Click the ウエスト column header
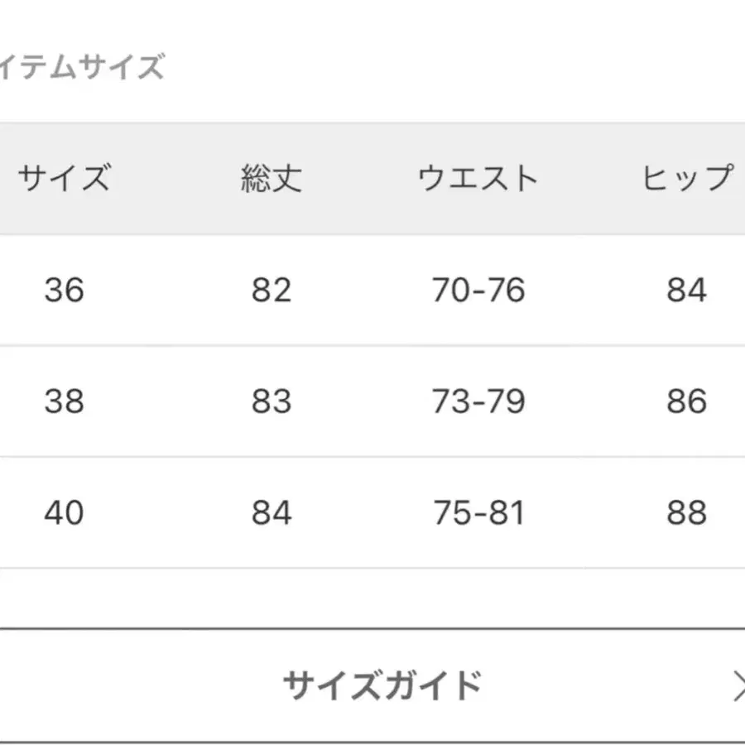The image size is (745, 745). (x=478, y=176)
